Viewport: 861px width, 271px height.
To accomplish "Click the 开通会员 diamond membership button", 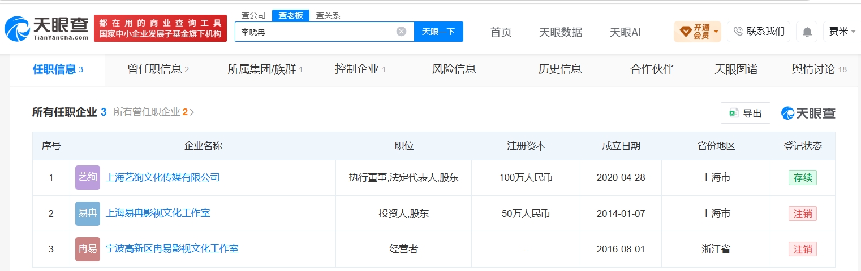I will (x=697, y=32).
